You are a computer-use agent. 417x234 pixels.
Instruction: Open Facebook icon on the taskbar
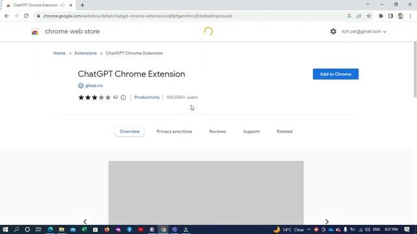click(130, 229)
